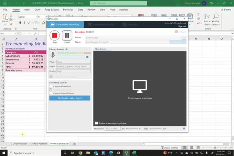Click the Windows Start button
This screenshot has width=234, height=156.
[x=4, y=153]
